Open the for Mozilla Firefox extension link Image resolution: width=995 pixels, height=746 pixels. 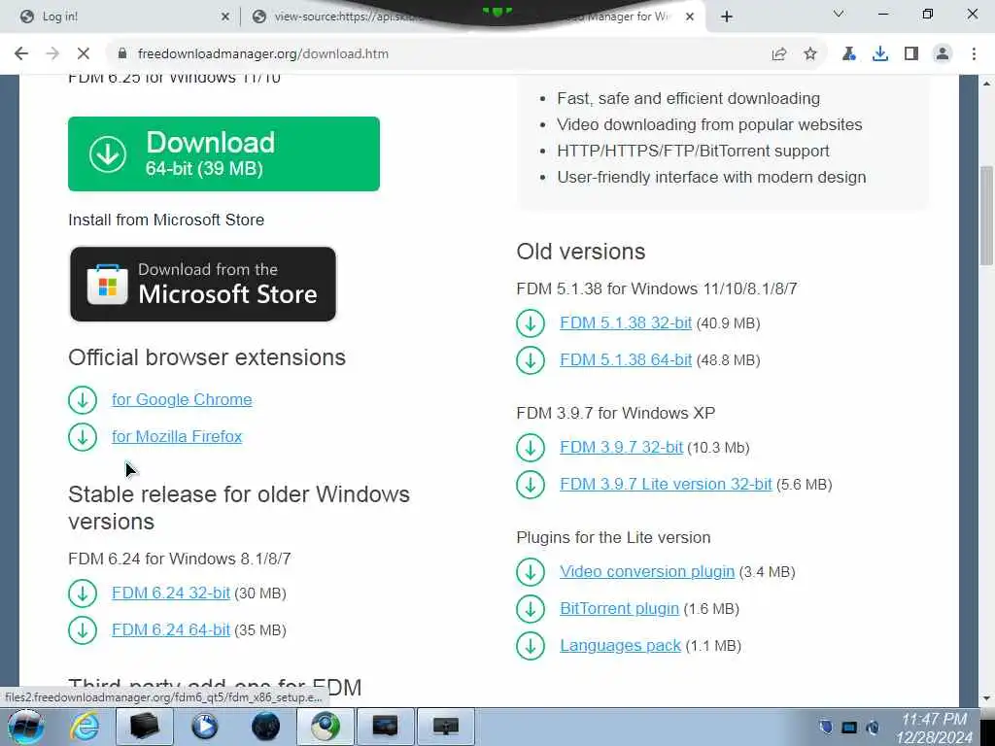tap(177, 436)
